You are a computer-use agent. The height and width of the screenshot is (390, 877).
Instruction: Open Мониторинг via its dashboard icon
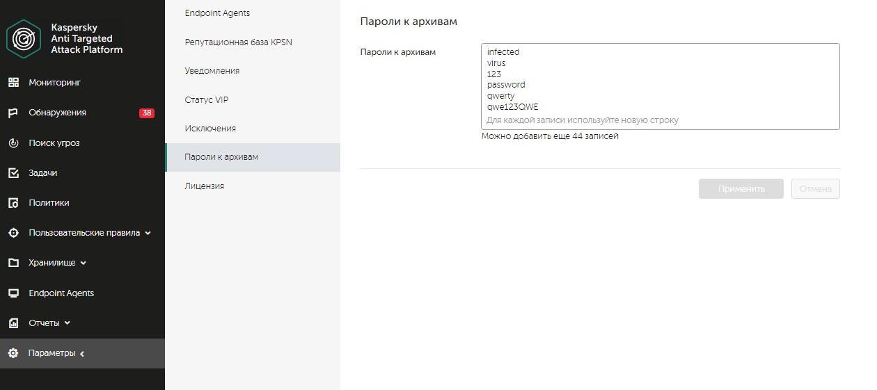[13, 83]
